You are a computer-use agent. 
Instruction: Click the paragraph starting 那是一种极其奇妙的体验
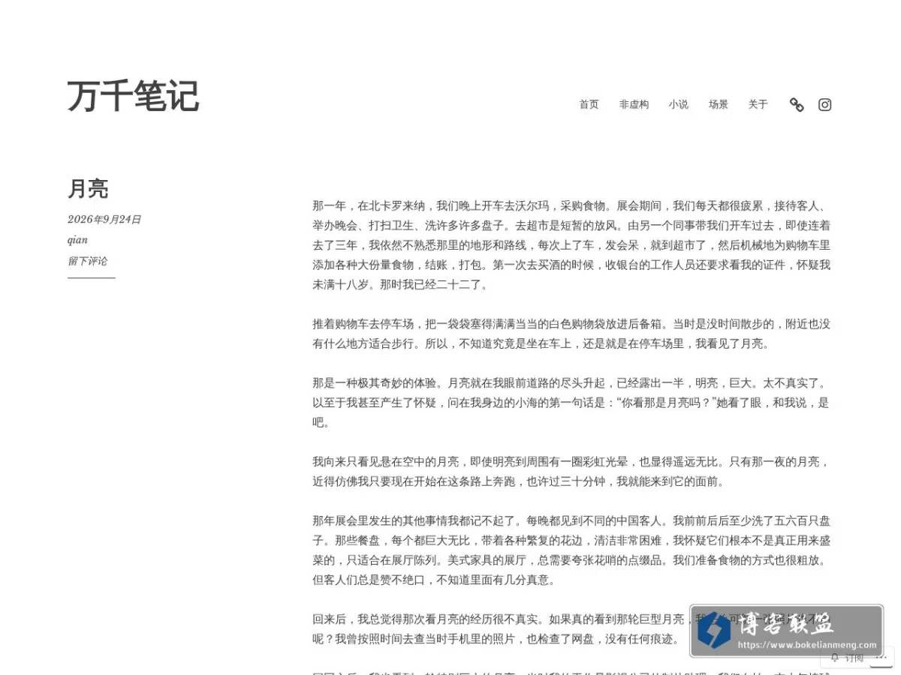coord(571,402)
